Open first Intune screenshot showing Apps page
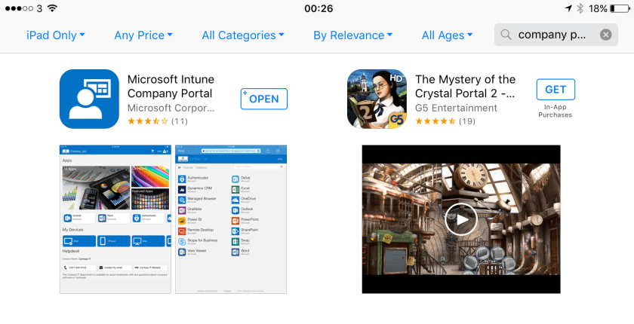The image size is (634, 324). coord(115,219)
